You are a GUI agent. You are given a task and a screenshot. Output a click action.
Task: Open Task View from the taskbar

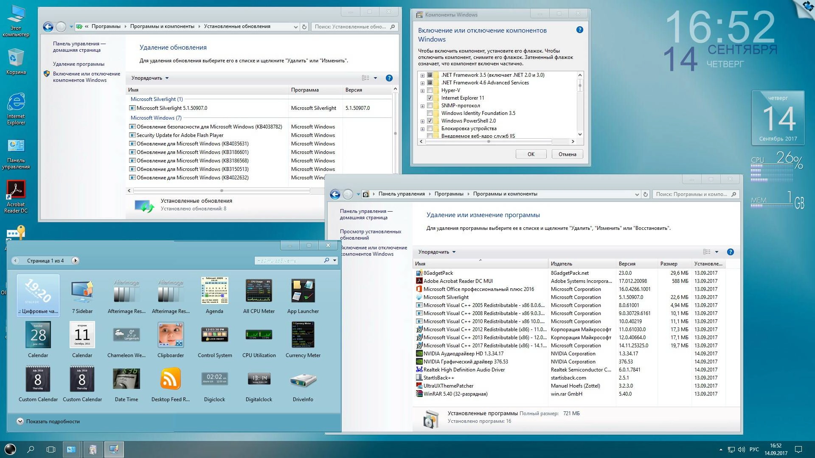click(x=51, y=449)
